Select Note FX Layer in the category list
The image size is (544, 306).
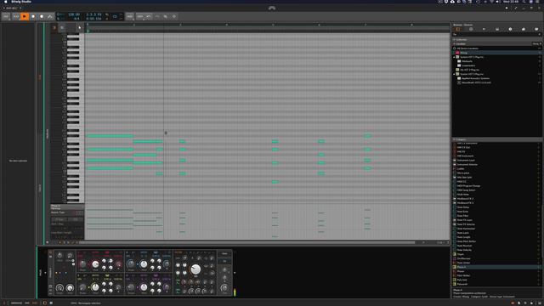(x=496, y=220)
